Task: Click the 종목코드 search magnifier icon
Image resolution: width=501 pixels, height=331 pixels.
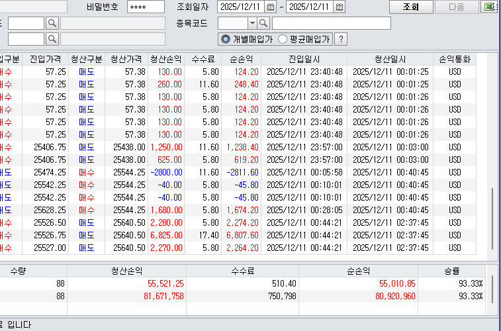Action: [263, 23]
